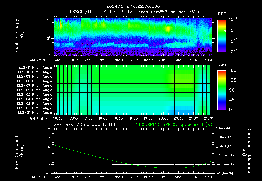
Task: Click the Electron Energy (eV) axis label
Action: [x=19, y=36]
